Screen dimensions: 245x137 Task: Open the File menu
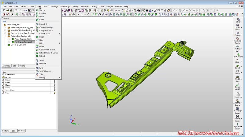tap(5, 6)
